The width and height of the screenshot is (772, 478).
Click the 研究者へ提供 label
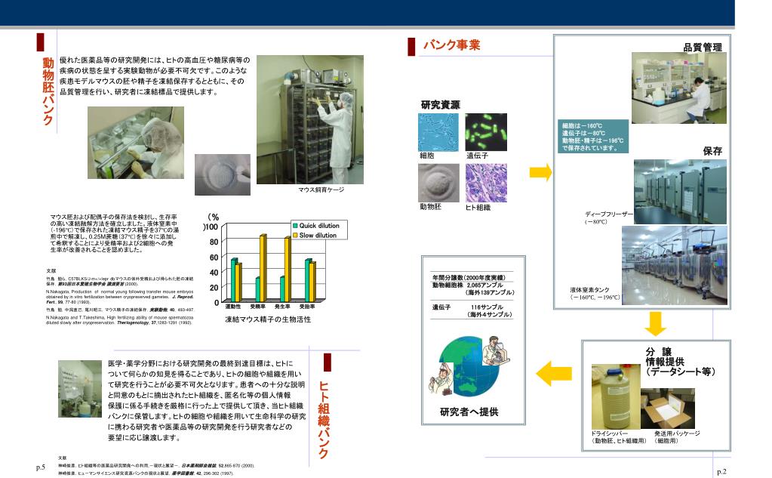point(469,412)
